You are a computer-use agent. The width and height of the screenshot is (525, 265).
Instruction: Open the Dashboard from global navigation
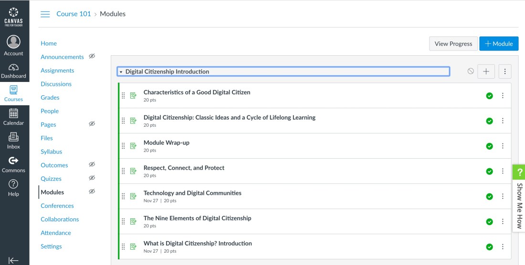[13, 71]
